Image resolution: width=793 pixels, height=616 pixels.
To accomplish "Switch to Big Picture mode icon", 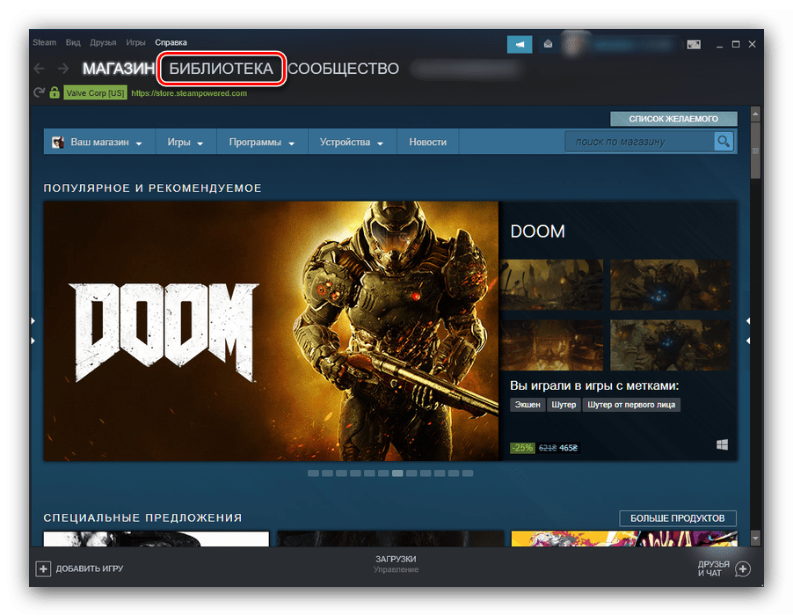I will pos(694,45).
